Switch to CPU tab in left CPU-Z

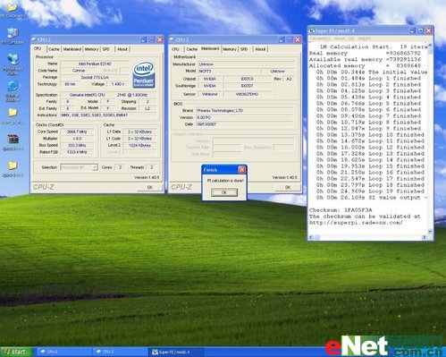(38, 48)
